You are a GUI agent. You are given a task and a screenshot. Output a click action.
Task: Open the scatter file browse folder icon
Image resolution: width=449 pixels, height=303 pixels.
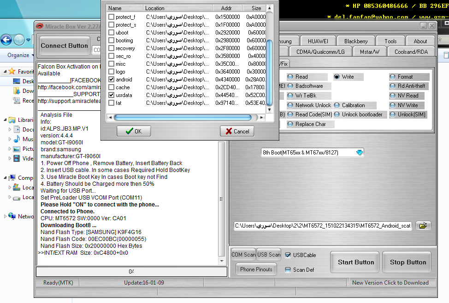(423, 226)
